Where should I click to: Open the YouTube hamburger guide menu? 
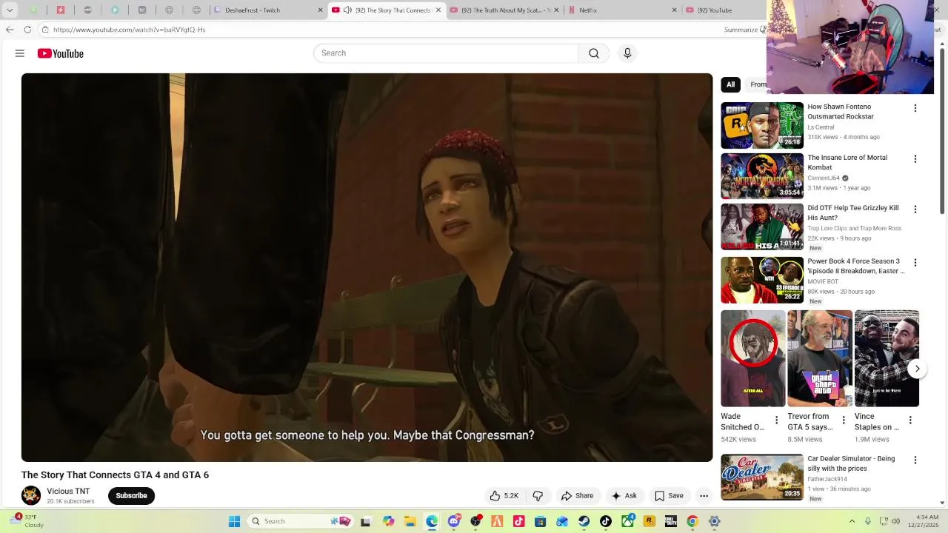(x=20, y=53)
